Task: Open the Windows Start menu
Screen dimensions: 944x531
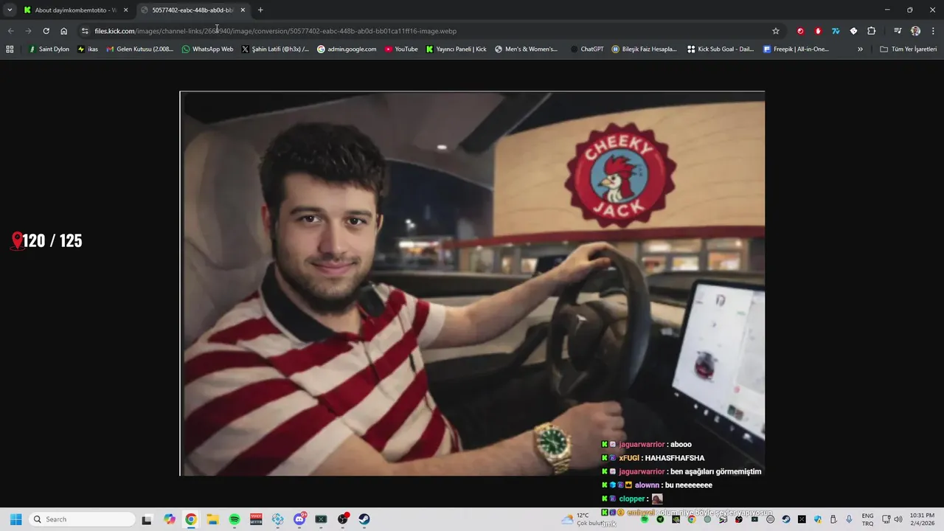Action: (15, 519)
